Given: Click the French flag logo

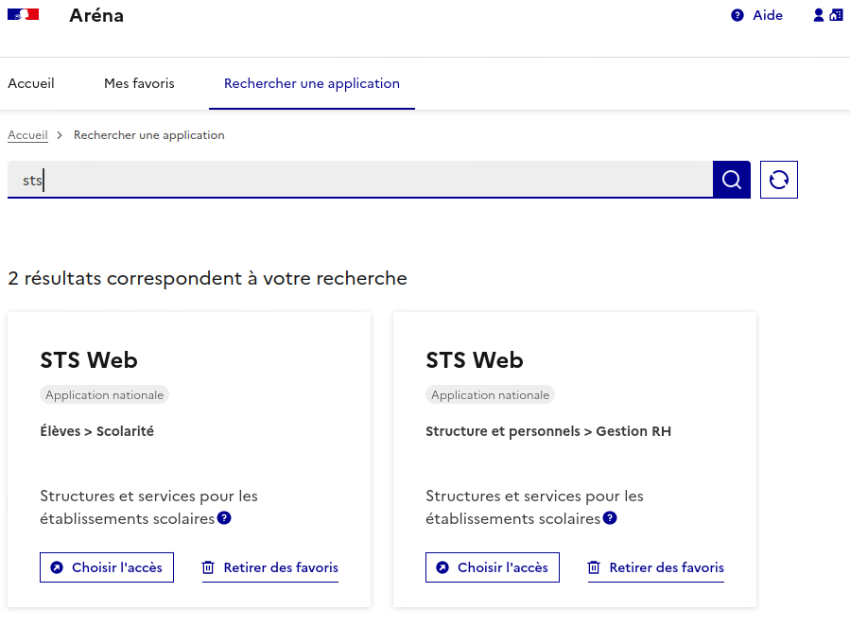Looking at the screenshot, I should coord(23,15).
